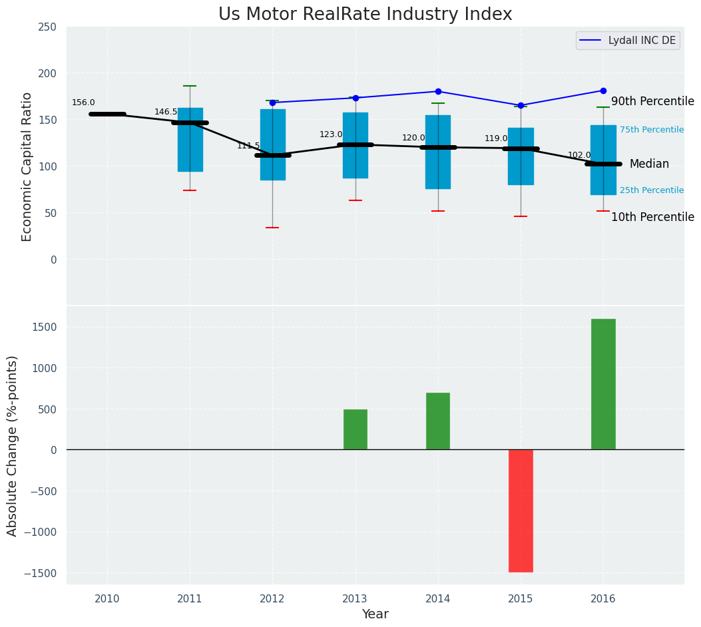Click the Economic Capital Ratio axis label

(x=27, y=166)
